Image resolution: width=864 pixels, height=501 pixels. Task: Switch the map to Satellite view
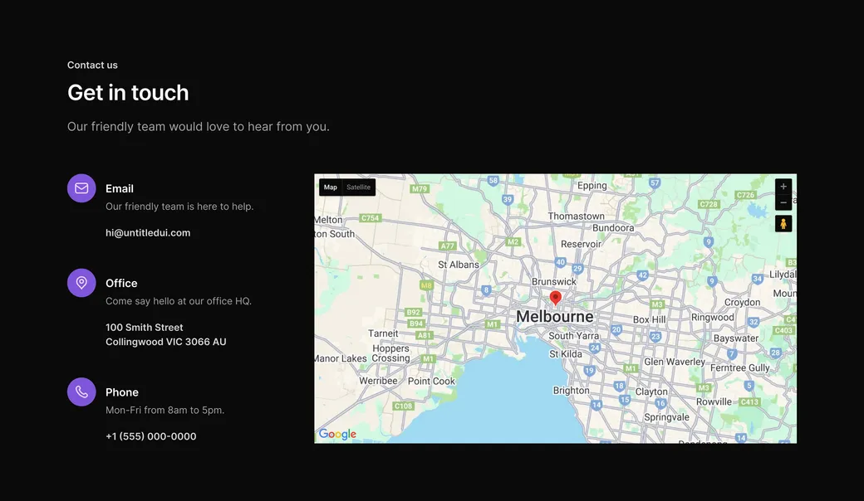click(358, 187)
